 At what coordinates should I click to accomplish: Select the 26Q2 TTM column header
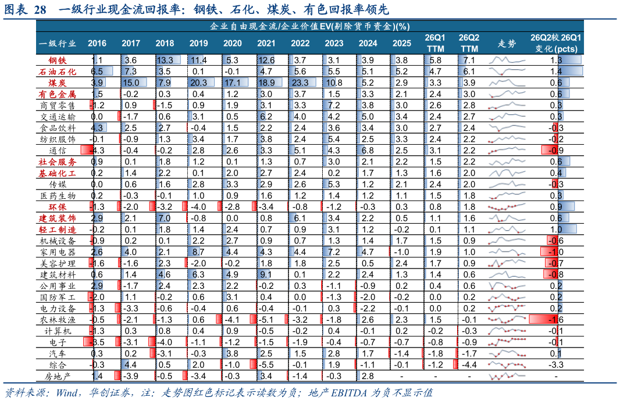tap(469, 43)
